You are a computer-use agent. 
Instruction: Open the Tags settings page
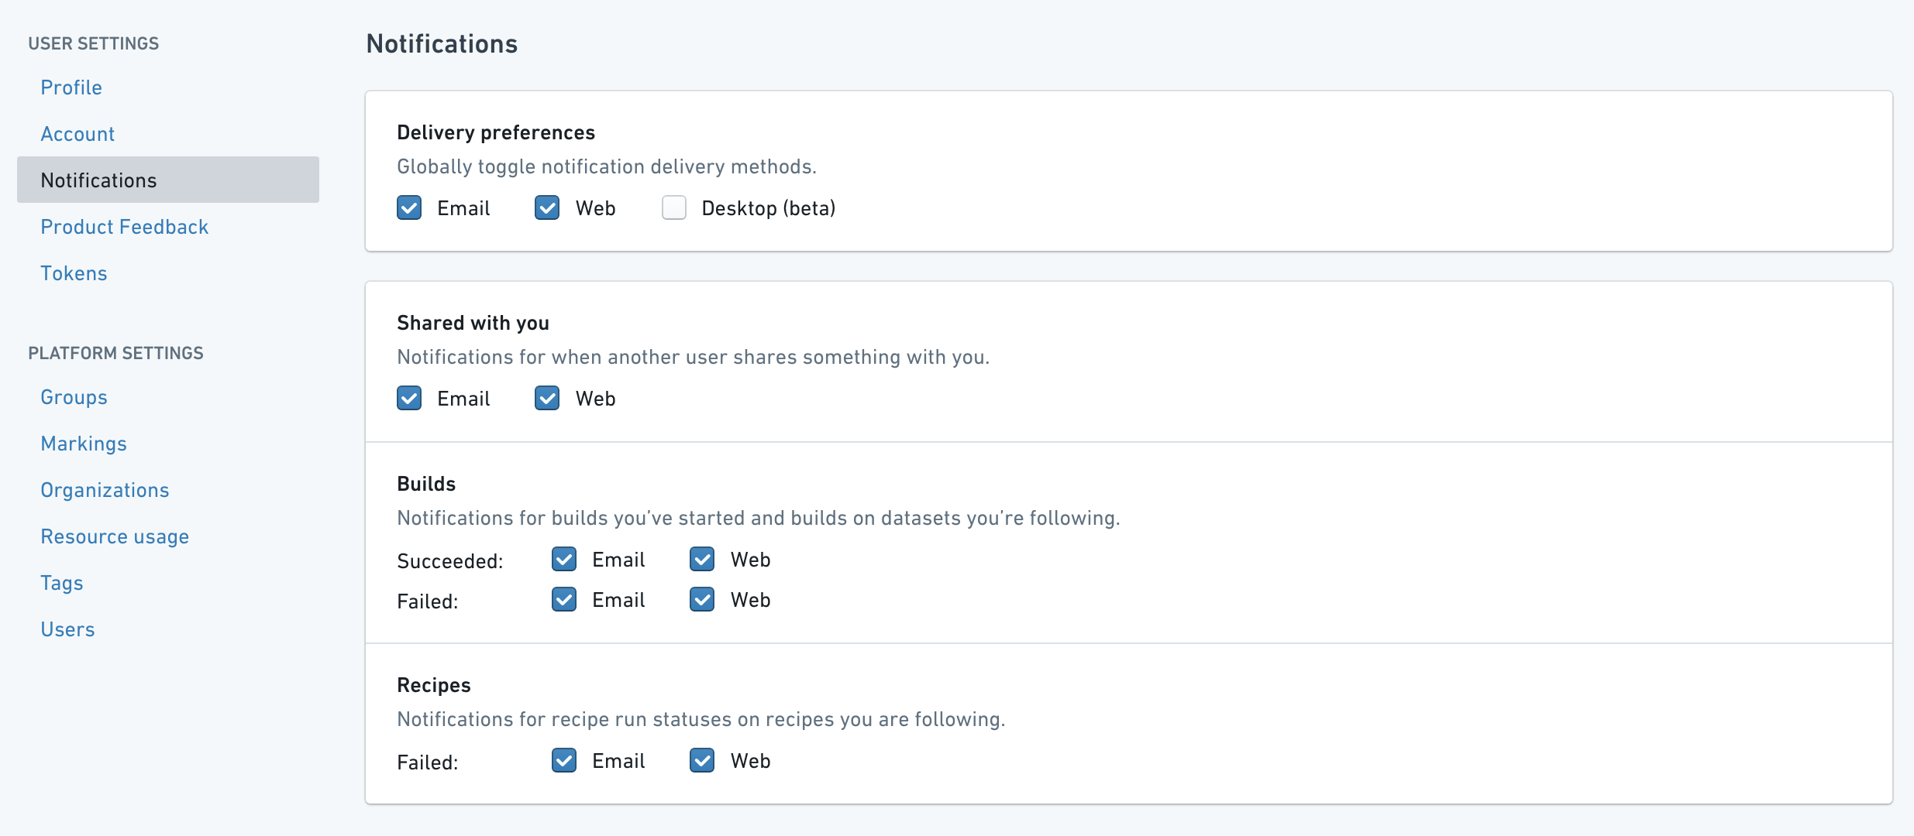[x=62, y=583]
